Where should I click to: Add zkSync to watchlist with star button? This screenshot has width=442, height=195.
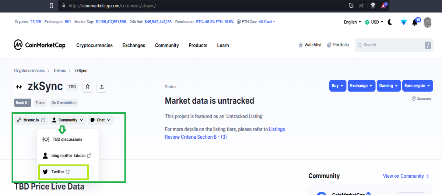[88, 86]
